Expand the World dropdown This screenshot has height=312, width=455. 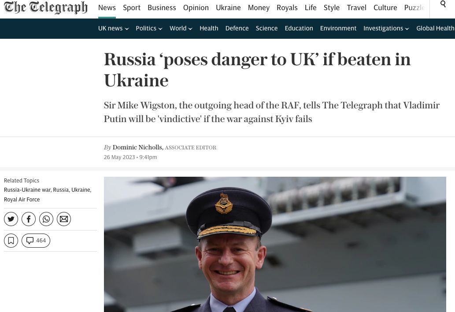(181, 29)
